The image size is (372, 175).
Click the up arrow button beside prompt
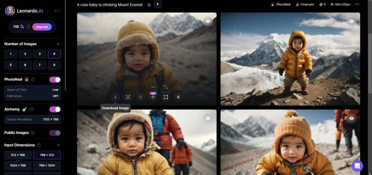(158, 4)
